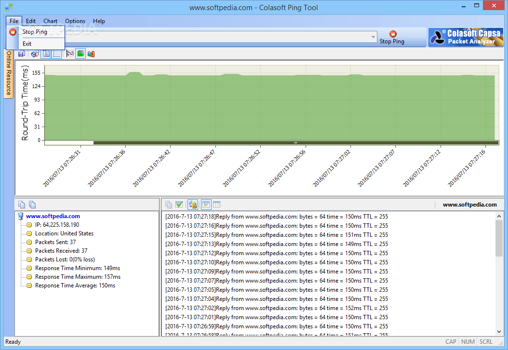Click yellow bullet beside Response Time Maximum
The width and height of the screenshot is (508, 350).
point(29,277)
